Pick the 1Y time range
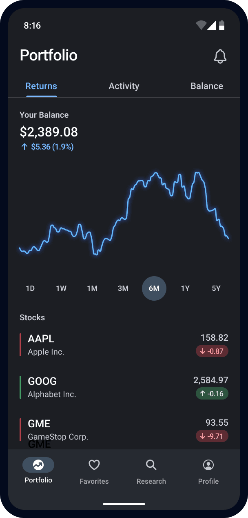This screenshot has width=248, height=518. [x=185, y=288]
